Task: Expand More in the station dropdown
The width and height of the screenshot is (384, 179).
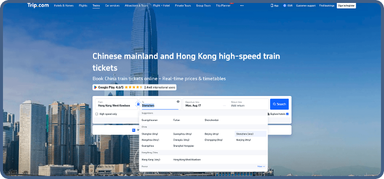Action: point(261,167)
